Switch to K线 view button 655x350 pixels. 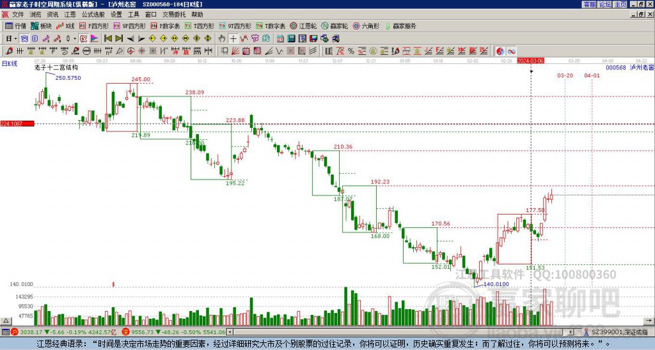pos(65,26)
